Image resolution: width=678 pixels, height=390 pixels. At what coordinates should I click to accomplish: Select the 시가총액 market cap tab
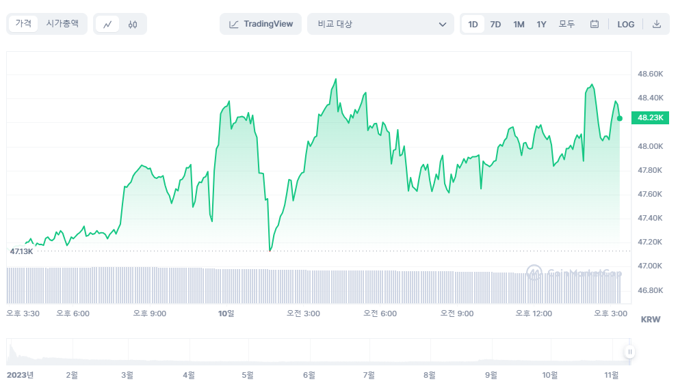(62, 23)
